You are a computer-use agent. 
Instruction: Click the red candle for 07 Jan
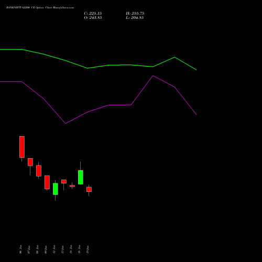pyautogui.click(x=30, y=162)
